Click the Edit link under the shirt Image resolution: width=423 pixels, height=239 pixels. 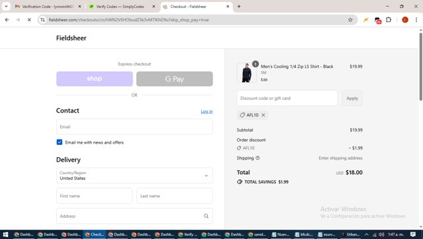point(264,79)
